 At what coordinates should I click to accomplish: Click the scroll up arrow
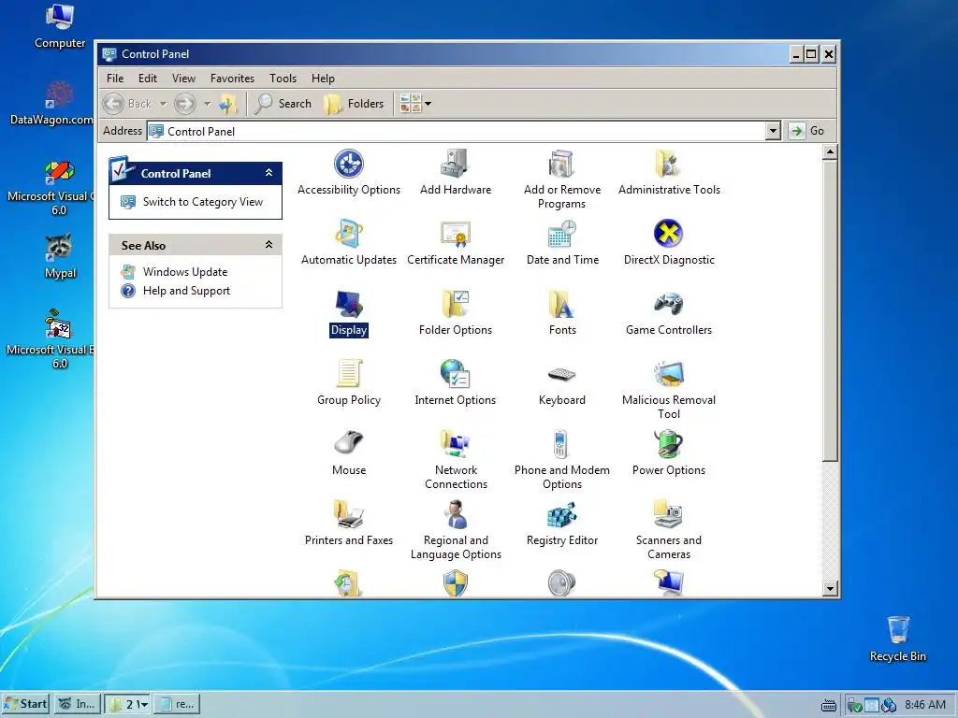click(830, 151)
